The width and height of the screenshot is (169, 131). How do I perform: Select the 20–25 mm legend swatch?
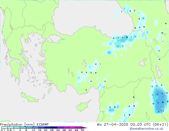(47, 128)
